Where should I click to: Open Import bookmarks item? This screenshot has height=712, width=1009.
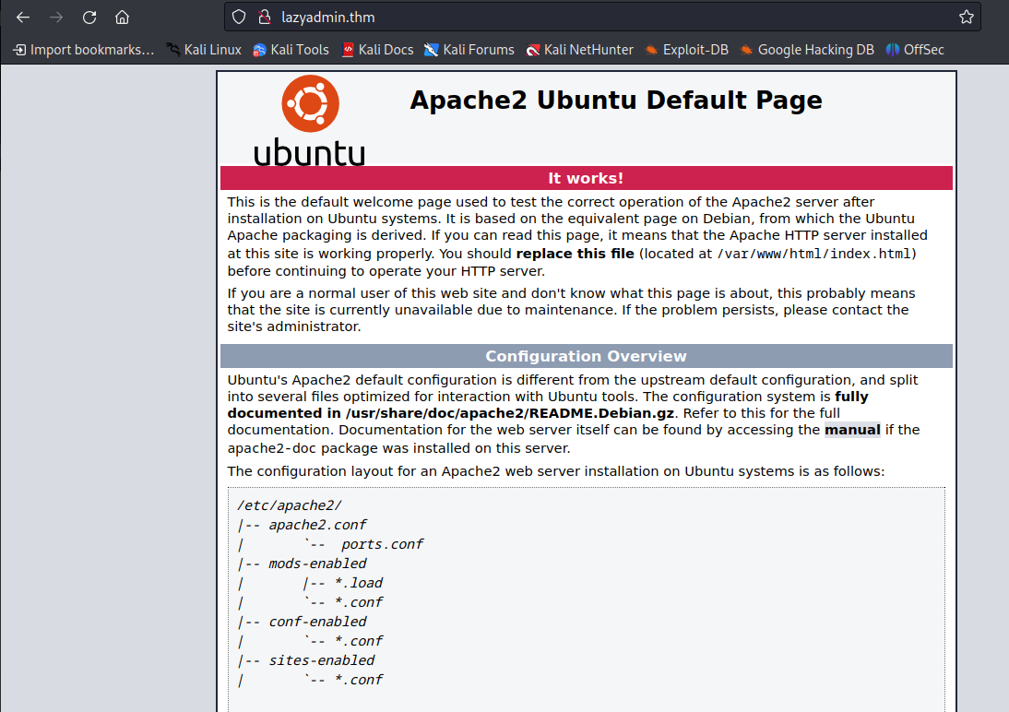[84, 50]
